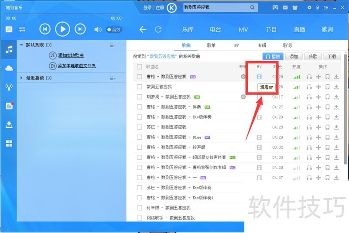Check the box for 付辛博 - 数到五答应我
Viewport: 349px width, 233px height.
pos(139,208)
